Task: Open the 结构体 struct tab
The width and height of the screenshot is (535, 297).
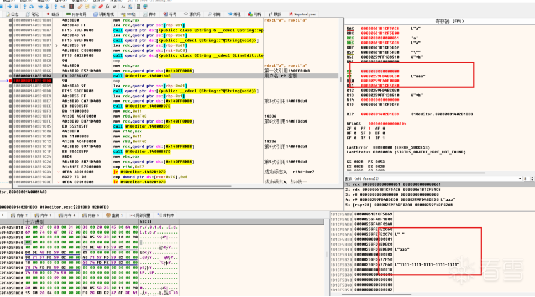Action: pos(165,215)
